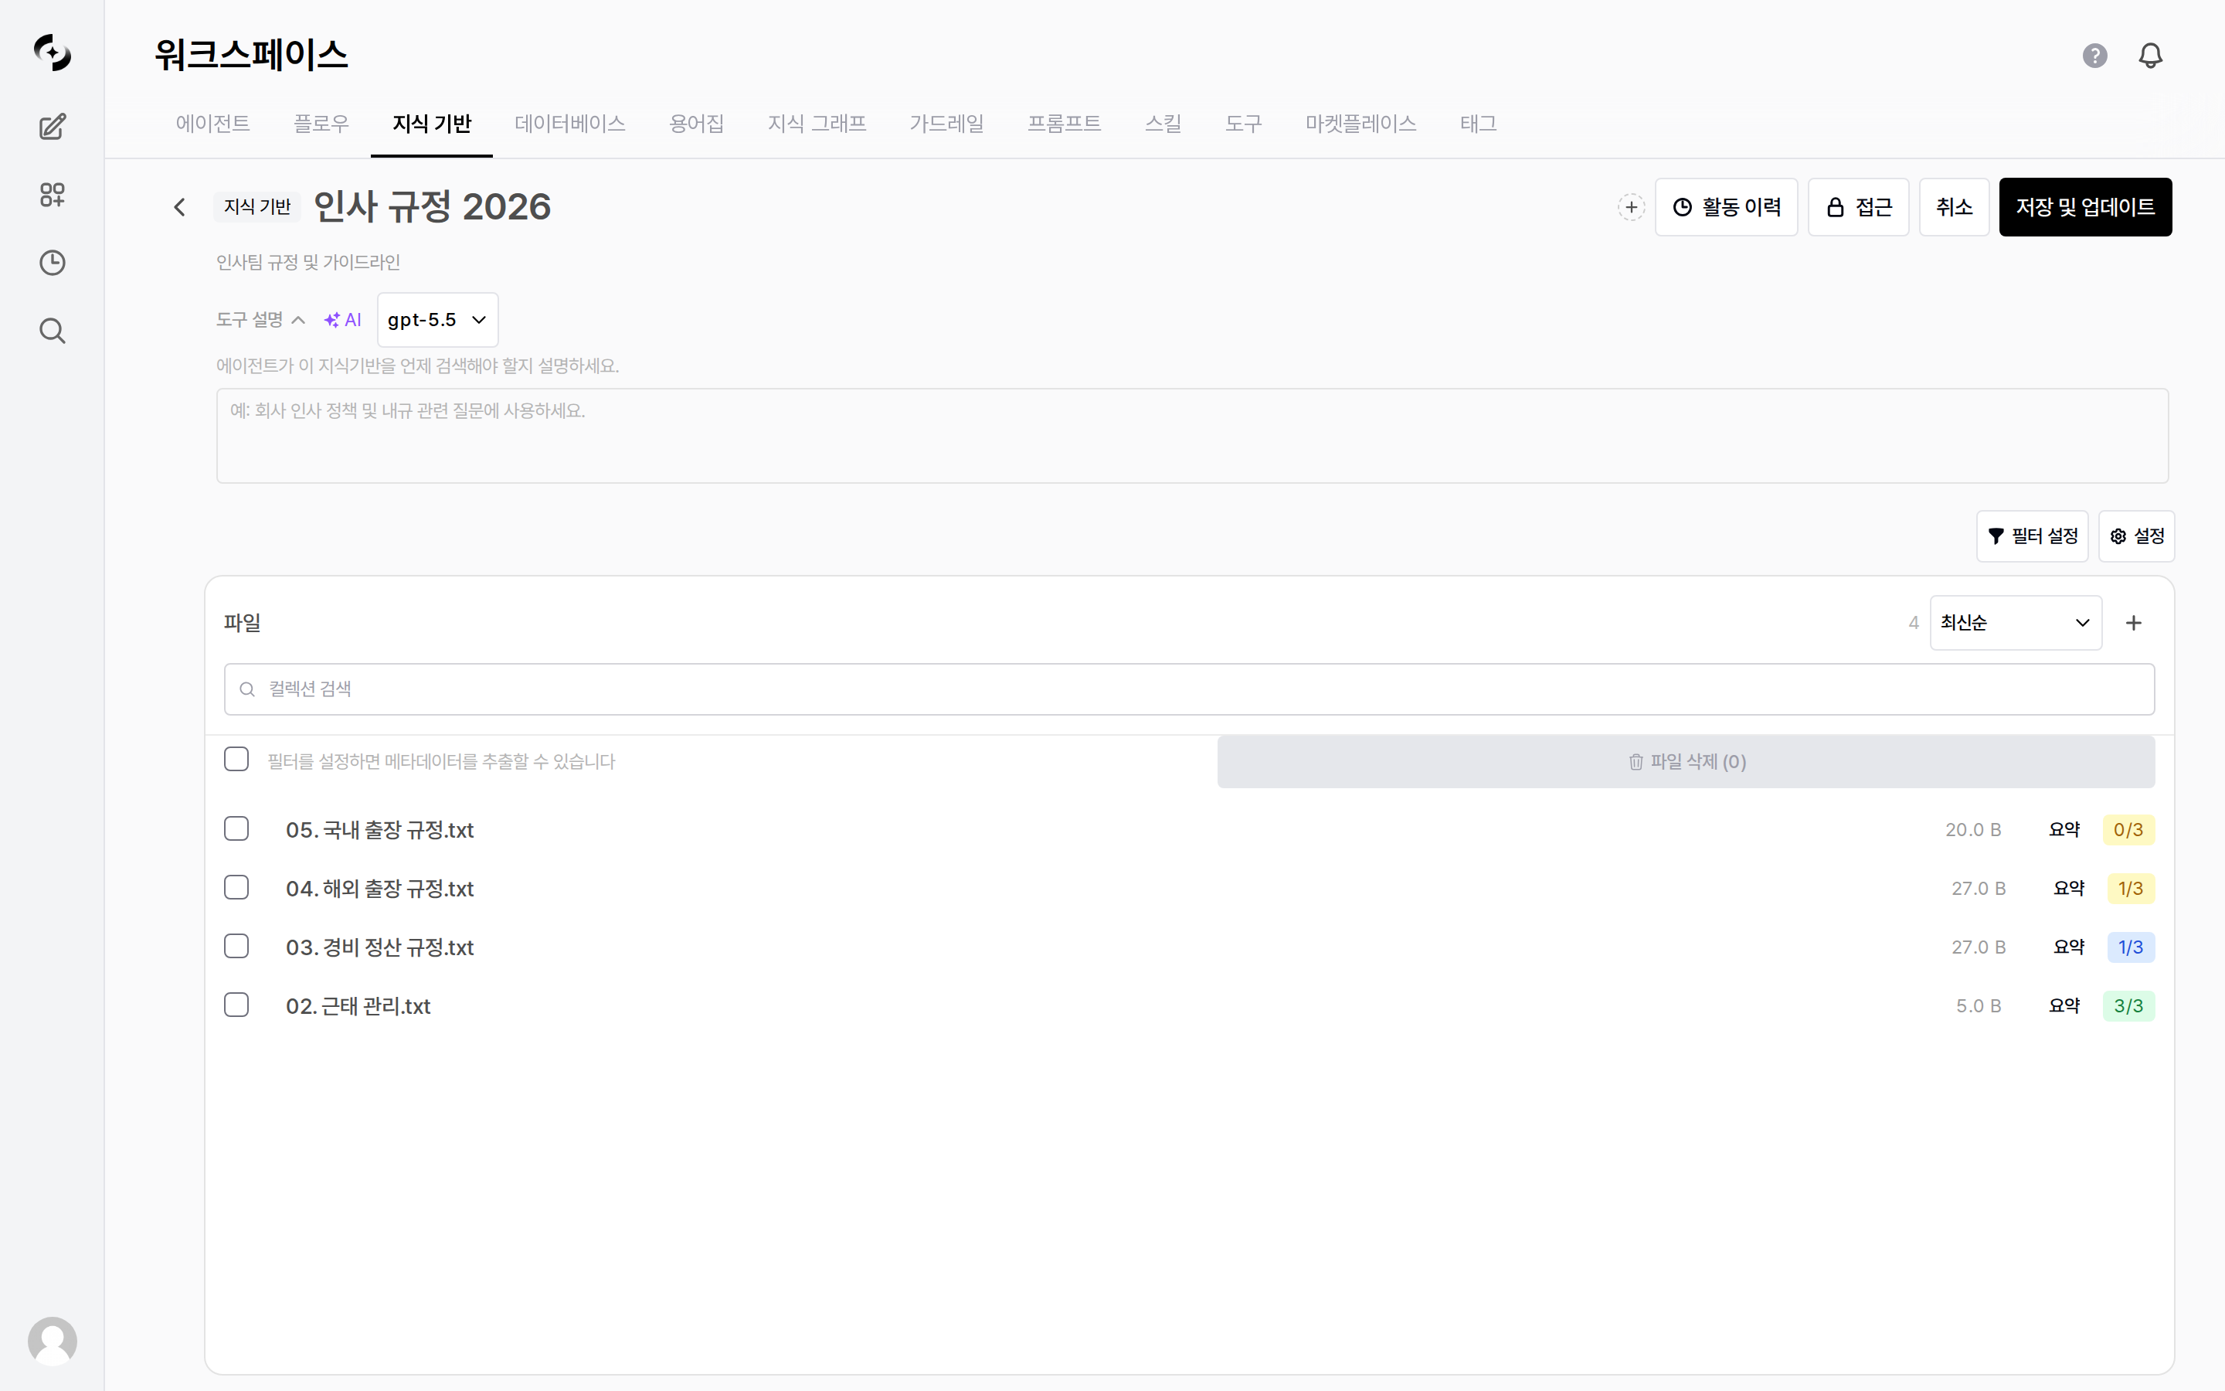Switch to the 에이전트 tab
This screenshot has height=1391, width=2225.
[212, 124]
